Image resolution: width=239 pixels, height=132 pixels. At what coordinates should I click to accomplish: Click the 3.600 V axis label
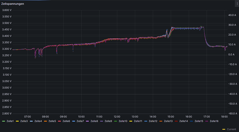(x=7, y=10)
